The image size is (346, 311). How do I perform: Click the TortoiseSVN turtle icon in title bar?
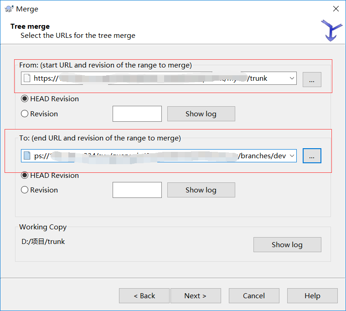click(x=9, y=9)
